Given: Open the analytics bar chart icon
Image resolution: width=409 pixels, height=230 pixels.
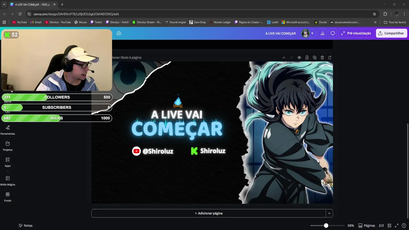Looking at the screenshot, I should [322, 33].
